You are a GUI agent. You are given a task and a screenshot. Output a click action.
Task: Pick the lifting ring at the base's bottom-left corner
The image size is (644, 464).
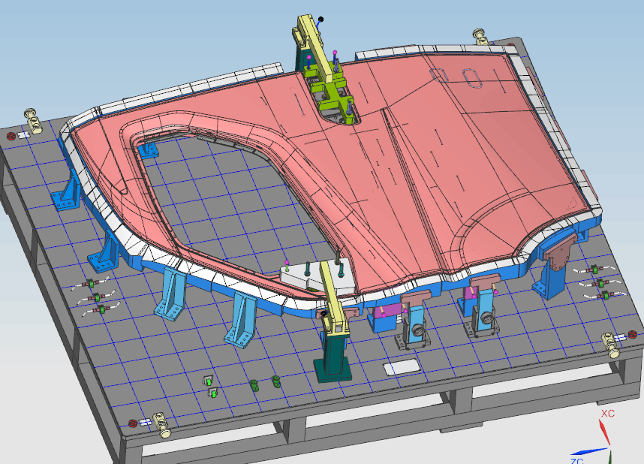162,424
